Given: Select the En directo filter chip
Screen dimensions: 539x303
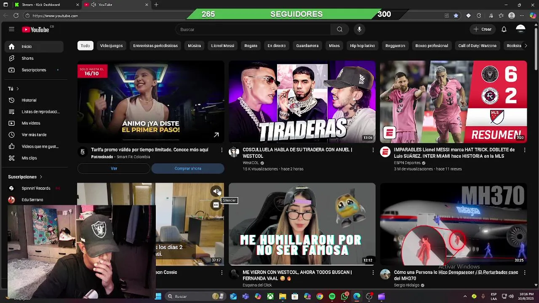Looking at the screenshot, I should (x=277, y=45).
